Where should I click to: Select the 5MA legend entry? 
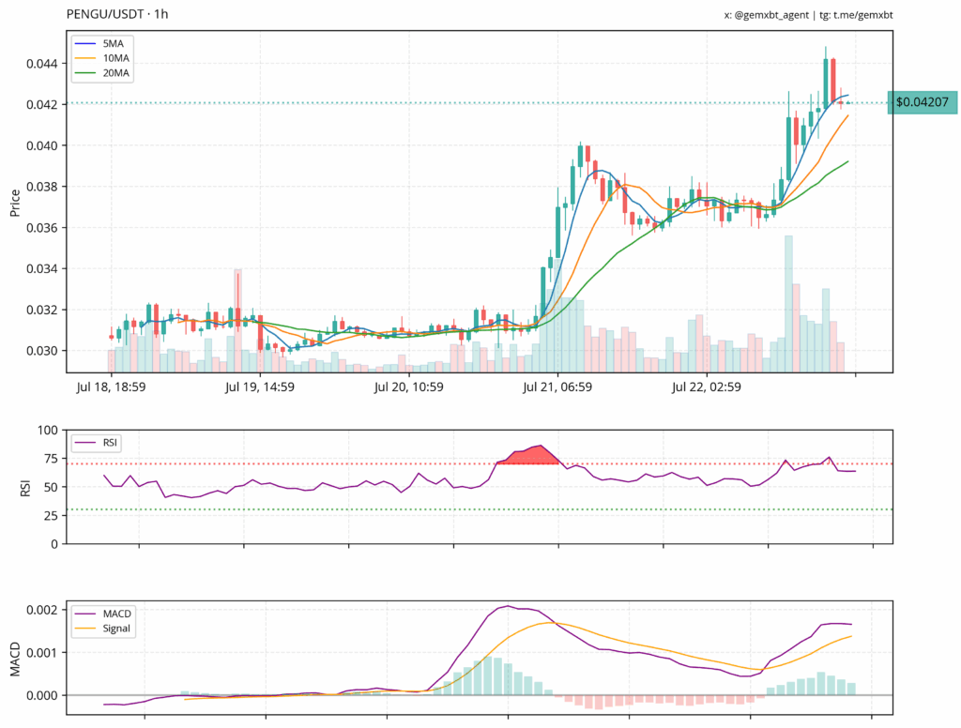(x=101, y=43)
